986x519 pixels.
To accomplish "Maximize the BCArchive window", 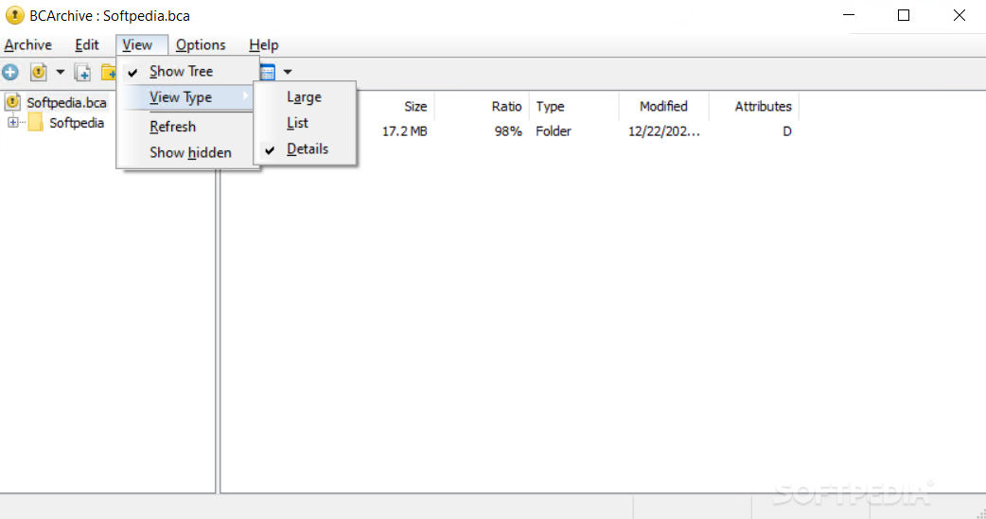I will click(x=904, y=15).
